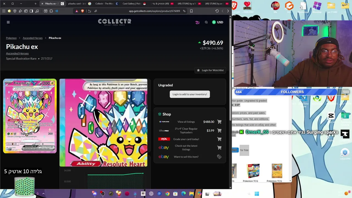352x198 pixels.
Task: Open View all listings on TCGplayer
Action: [x=186, y=122]
